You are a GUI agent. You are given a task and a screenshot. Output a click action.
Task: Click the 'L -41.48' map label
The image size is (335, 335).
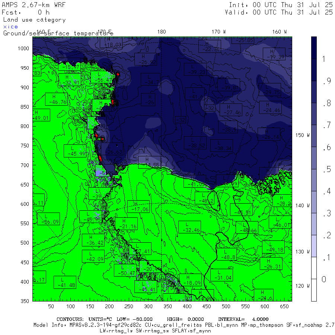coord(65,282)
